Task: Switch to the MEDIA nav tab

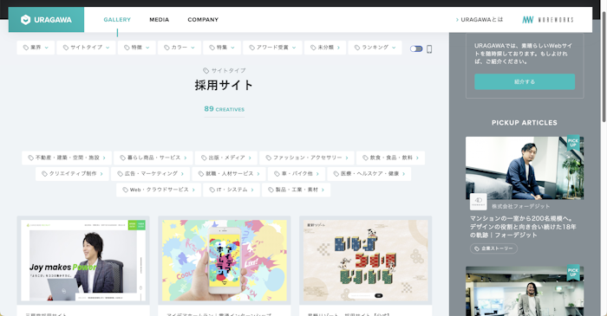Action: pyautogui.click(x=159, y=20)
